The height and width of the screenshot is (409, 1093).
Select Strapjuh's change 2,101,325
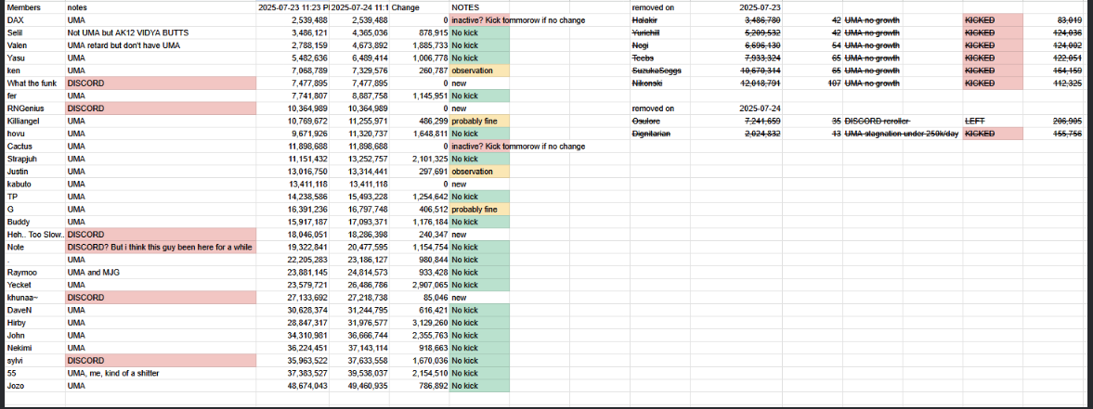pyautogui.click(x=419, y=159)
